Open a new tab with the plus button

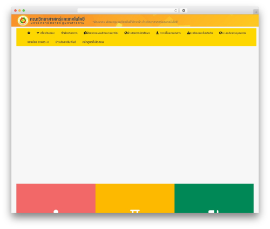click(256, 12)
